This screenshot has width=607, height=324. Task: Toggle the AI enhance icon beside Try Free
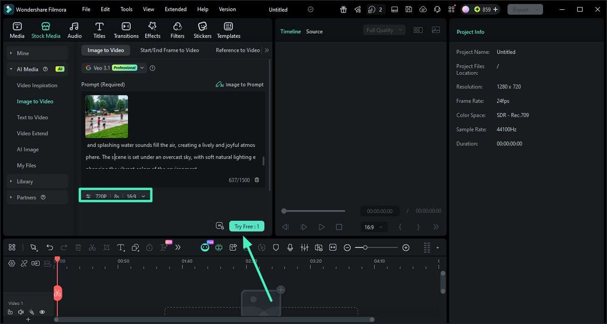point(220,226)
